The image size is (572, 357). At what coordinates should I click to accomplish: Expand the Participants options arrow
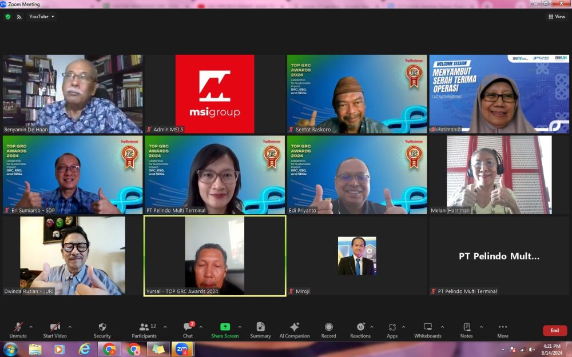pyautogui.click(x=165, y=327)
